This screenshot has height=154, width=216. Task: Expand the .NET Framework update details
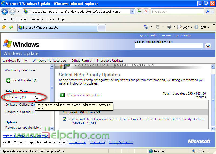[x=69, y=119]
